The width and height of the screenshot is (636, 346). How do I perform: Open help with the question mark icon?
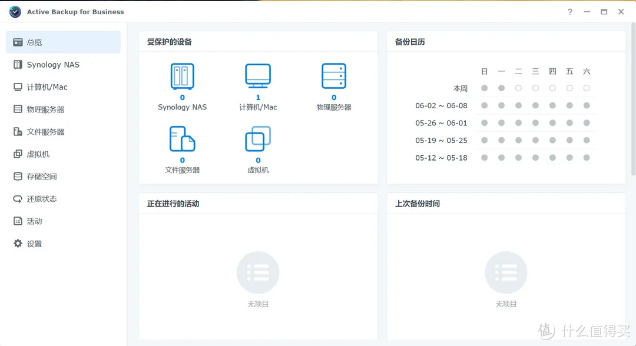(x=569, y=11)
